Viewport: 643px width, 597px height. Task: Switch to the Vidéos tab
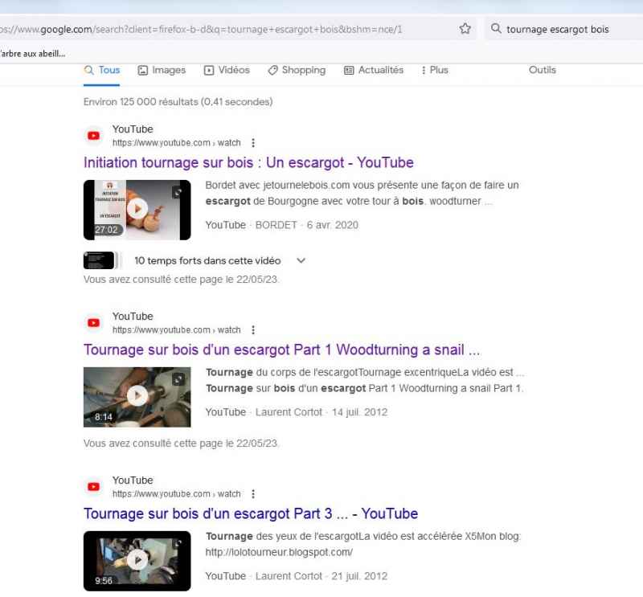click(227, 70)
